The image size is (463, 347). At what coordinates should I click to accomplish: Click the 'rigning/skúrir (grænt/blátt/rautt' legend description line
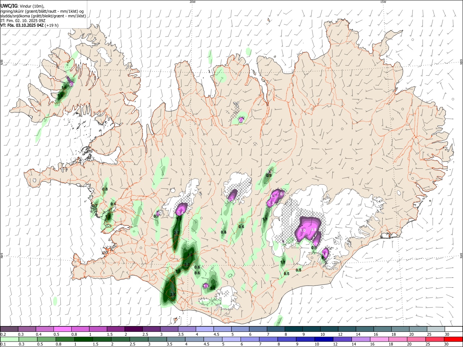(x=42, y=11)
